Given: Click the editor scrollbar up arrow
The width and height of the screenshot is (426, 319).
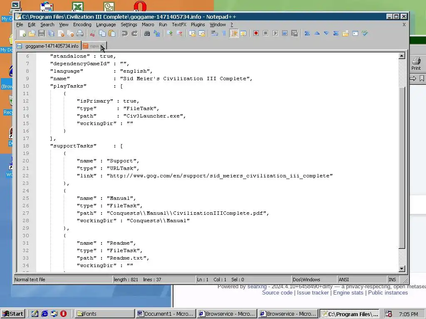Looking at the screenshot, I should point(402,56).
